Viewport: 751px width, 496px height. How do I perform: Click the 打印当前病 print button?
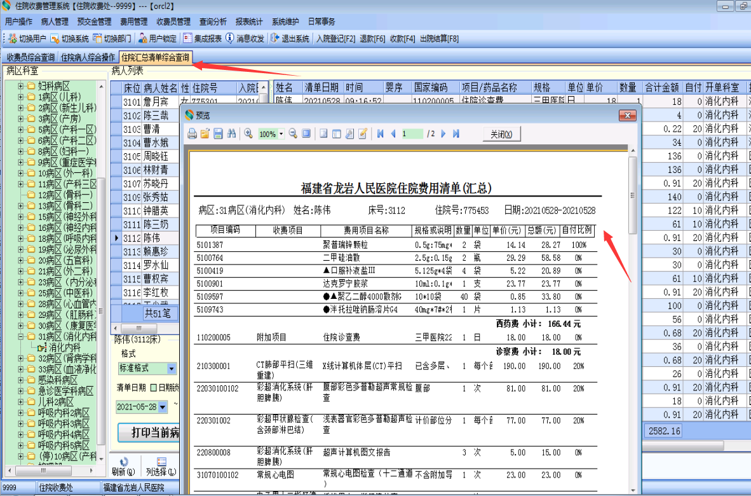pyautogui.click(x=149, y=433)
